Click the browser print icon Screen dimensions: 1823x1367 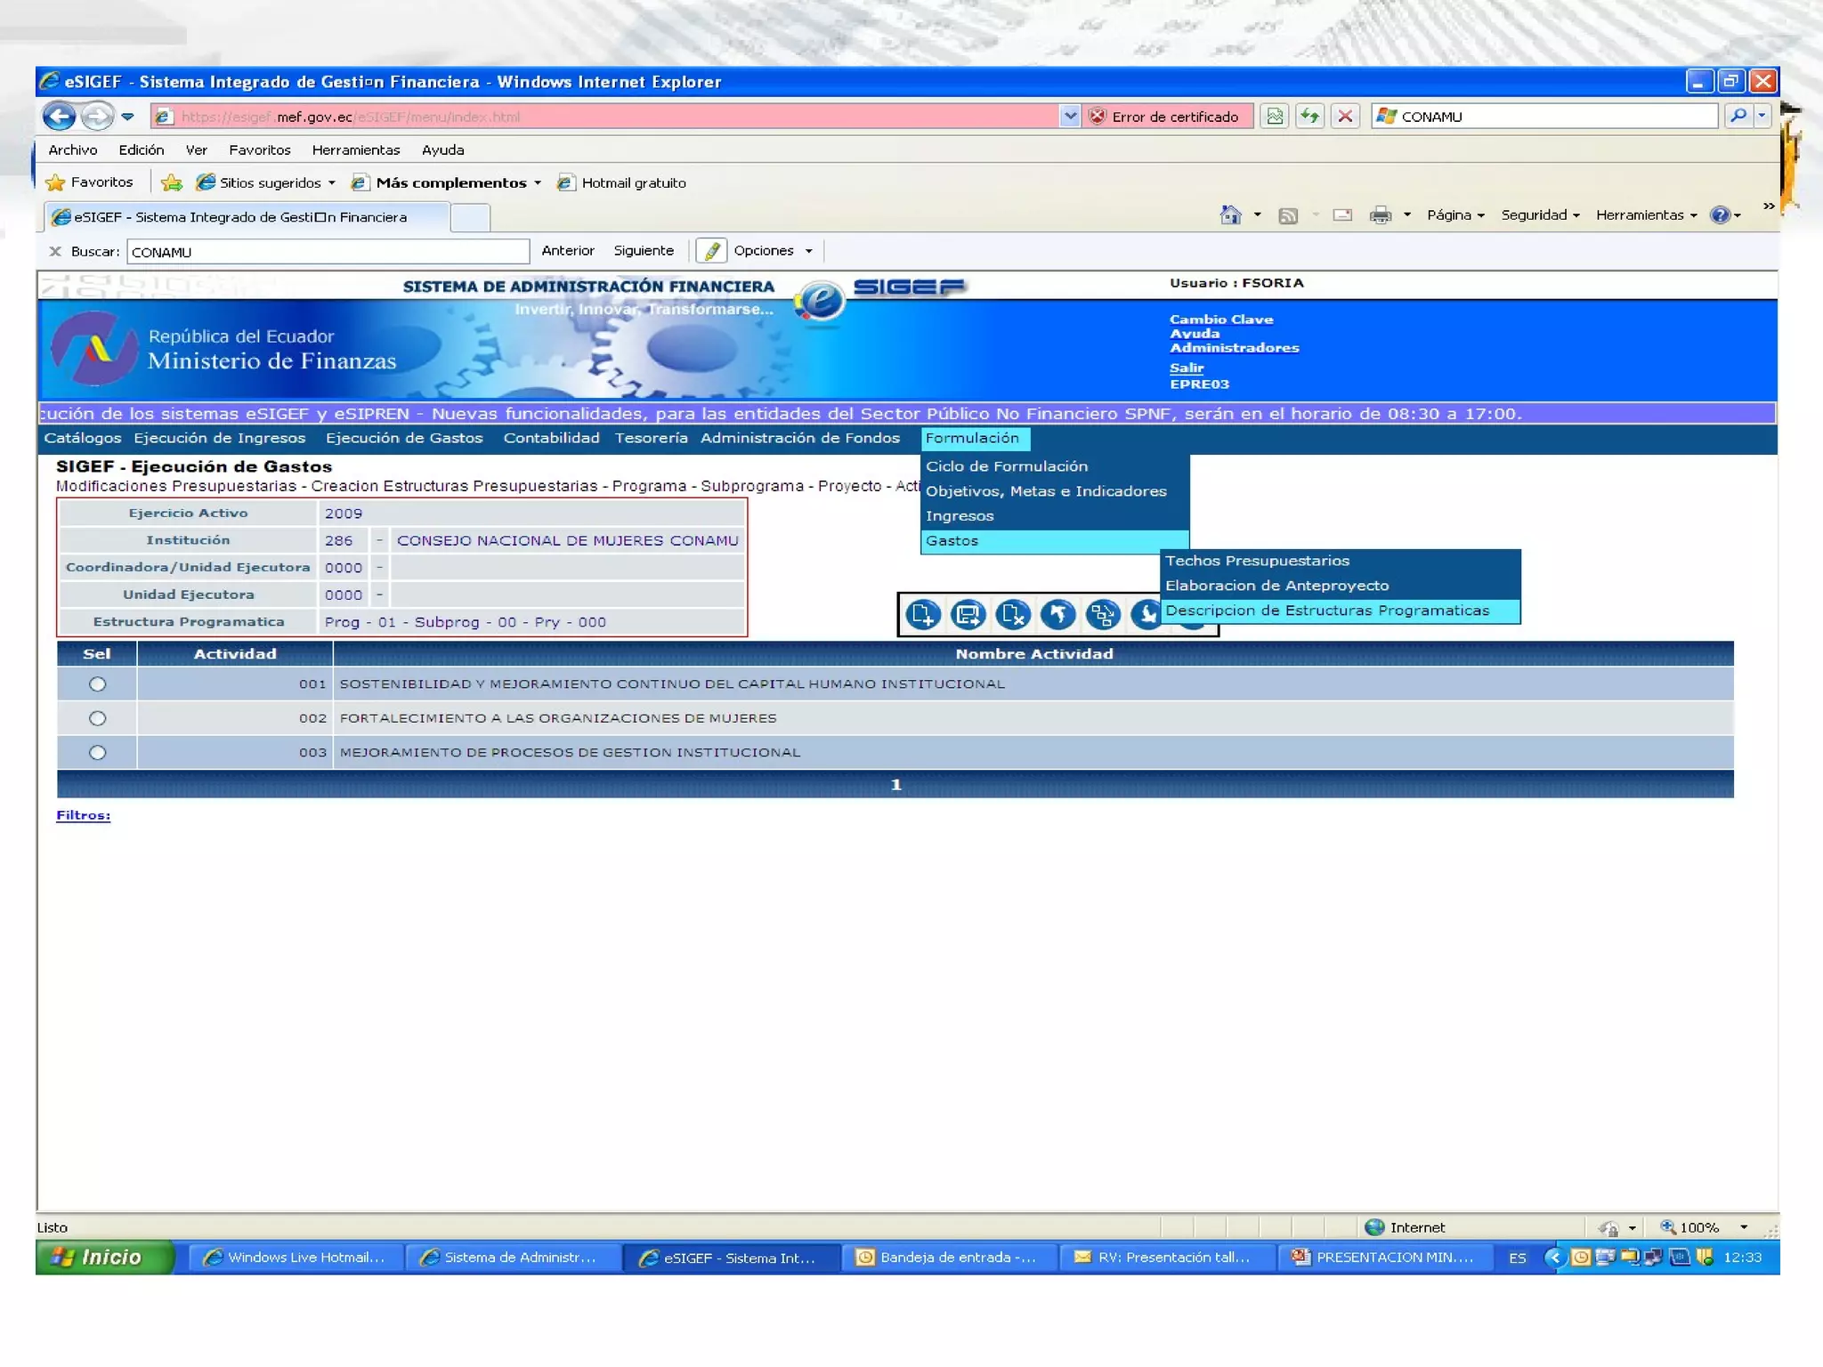click(x=1380, y=215)
